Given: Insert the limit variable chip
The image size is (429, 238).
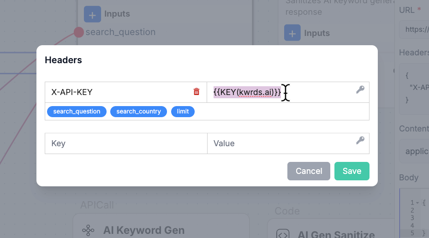Looking at the screenshot, I should click(183, 112).
